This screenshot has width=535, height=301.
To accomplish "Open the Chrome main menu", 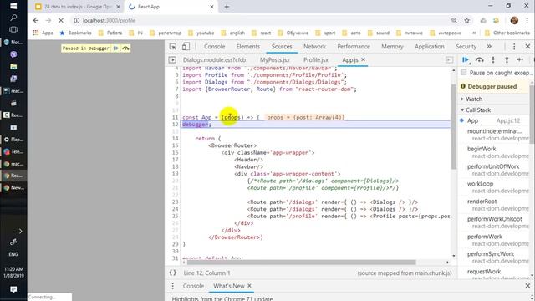I will (x=527, y=20).
